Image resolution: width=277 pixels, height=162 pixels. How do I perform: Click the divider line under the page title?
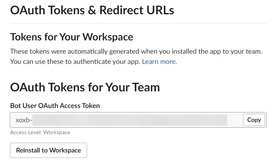click(138, 23)
